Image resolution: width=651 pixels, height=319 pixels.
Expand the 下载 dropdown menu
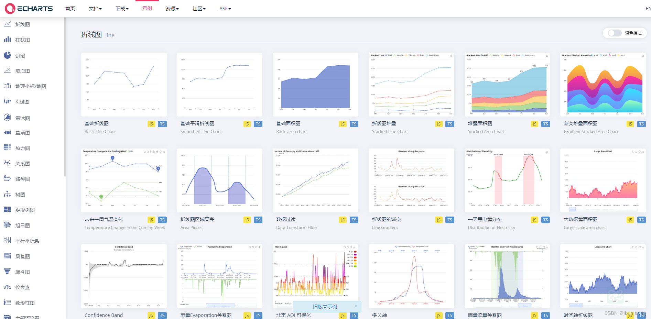[x=122, y=9]
